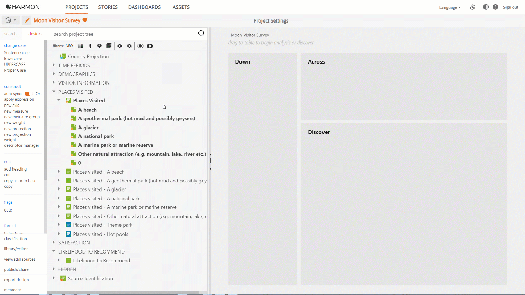Click the Likelihood to Recommend green icon
525x295 pixels.
[68, 260]
